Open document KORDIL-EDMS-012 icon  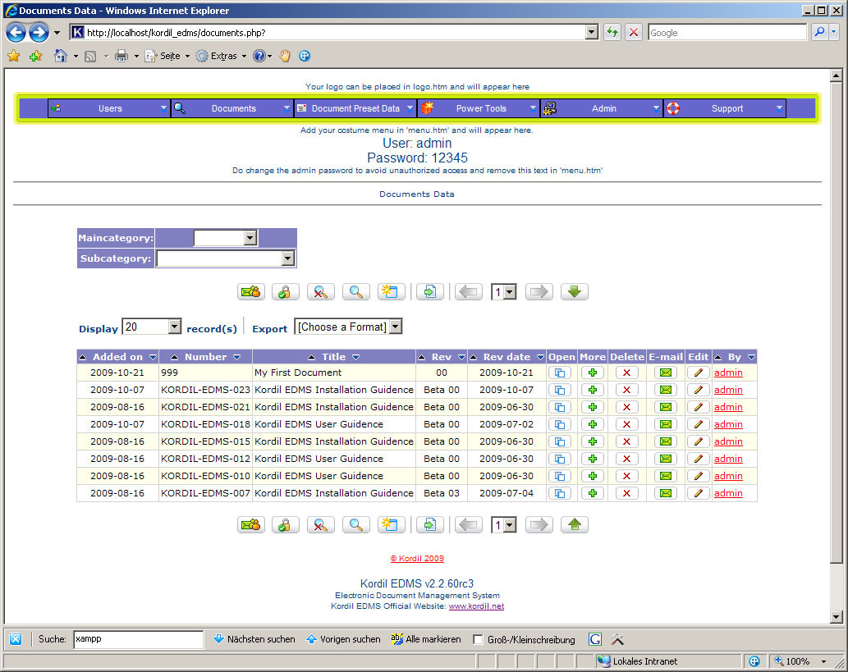pos(560,459)
